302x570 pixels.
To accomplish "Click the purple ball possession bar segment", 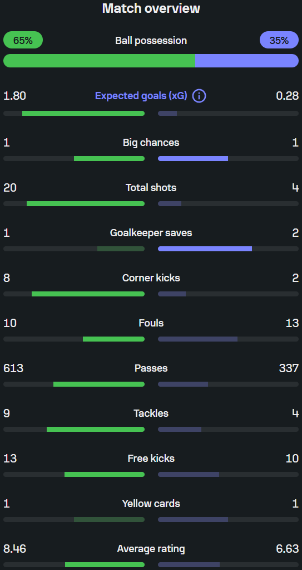I will pos(247,61).
